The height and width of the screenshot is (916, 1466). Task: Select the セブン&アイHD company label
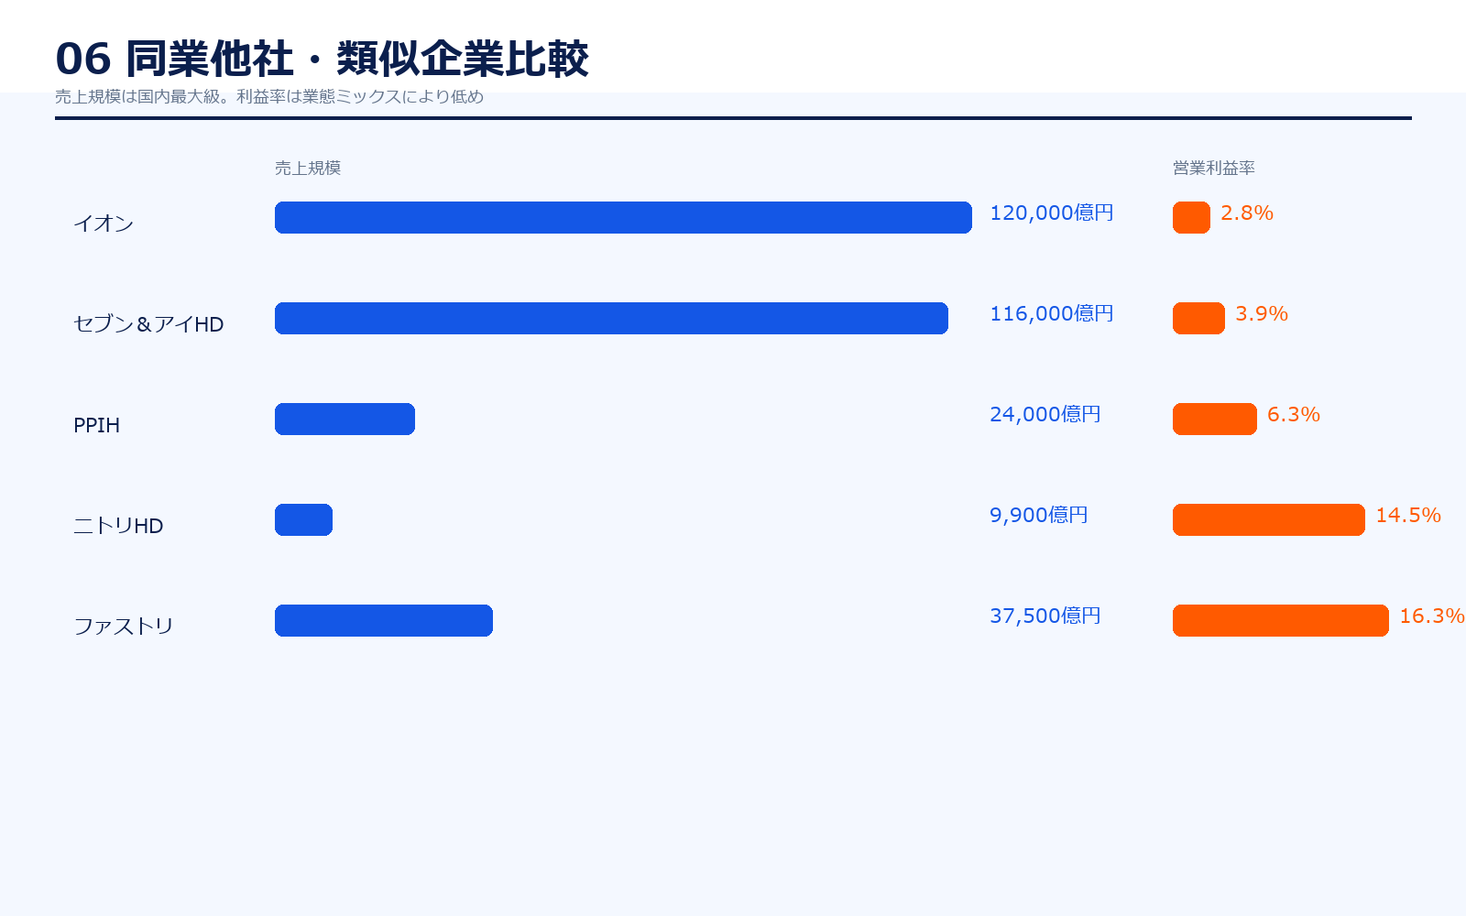(x=148, y=323)
